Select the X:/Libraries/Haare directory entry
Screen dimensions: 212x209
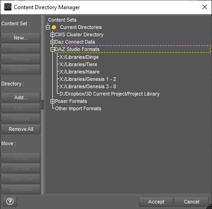pyautogui.click(x=79, y=72)
